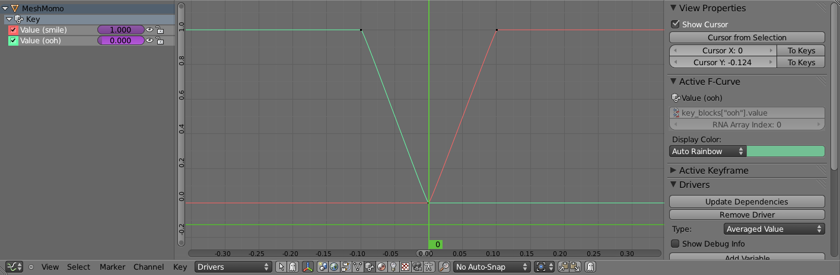
Task: Click the magnifier normalize/search icon
Action: click(x=444, y=267)
